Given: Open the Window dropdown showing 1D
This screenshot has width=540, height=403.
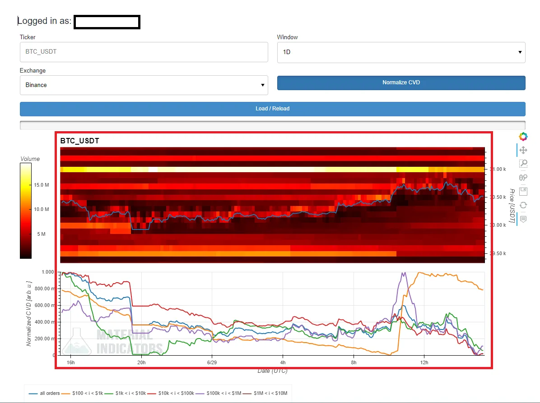Looking at the screenshot, I should 401,52.
